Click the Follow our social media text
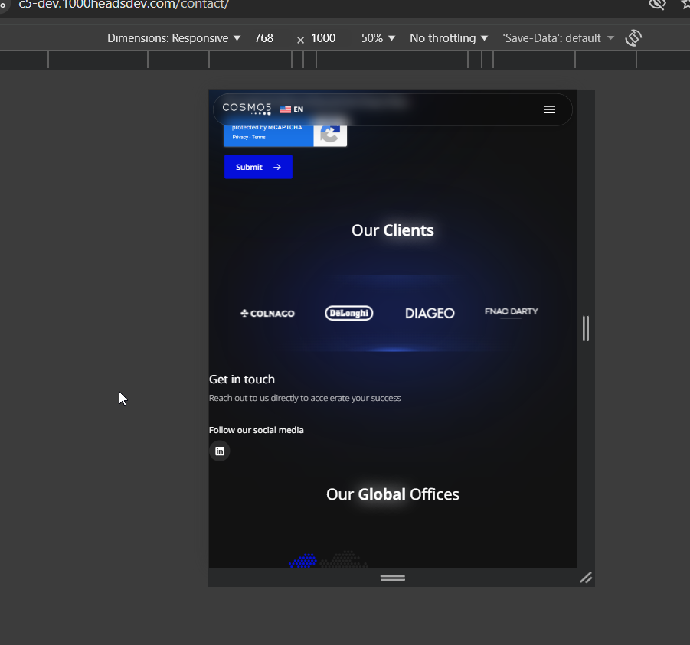The width and height of the screenshot is (690, 645). (256, 430)
